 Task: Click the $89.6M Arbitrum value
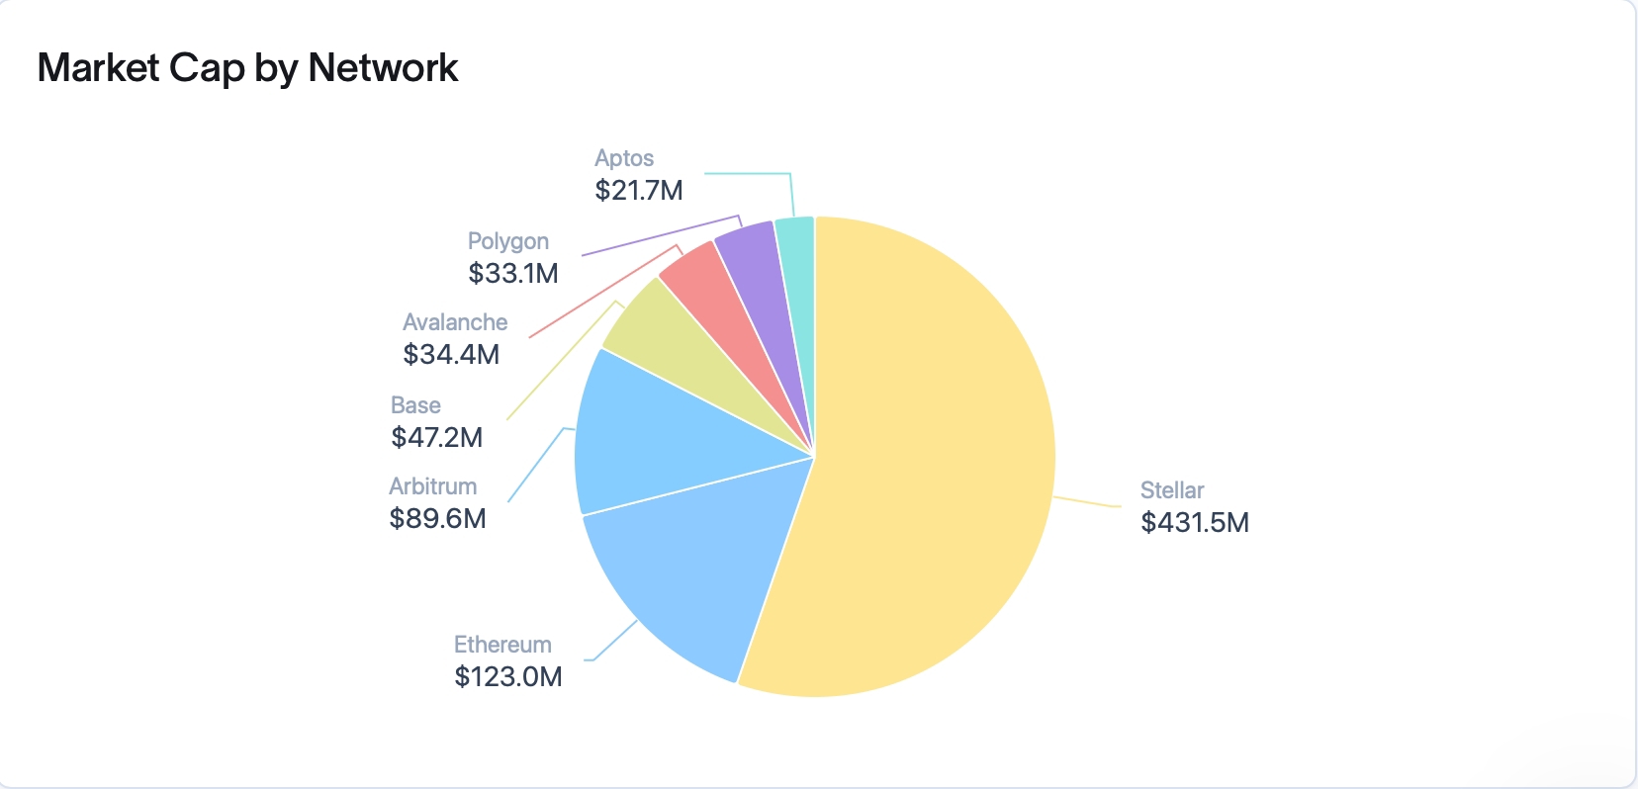click(x=437, y=518)
